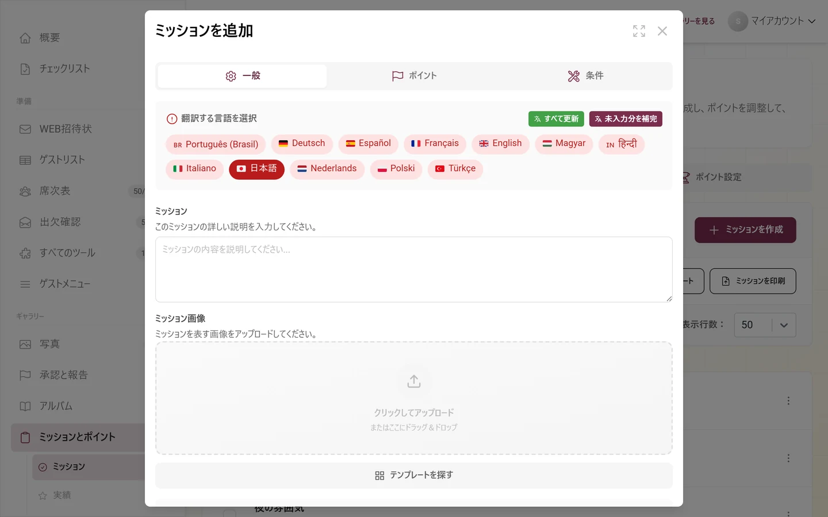Click the 写真 image icon
The image size is (828, 517).
pos(25,345)
